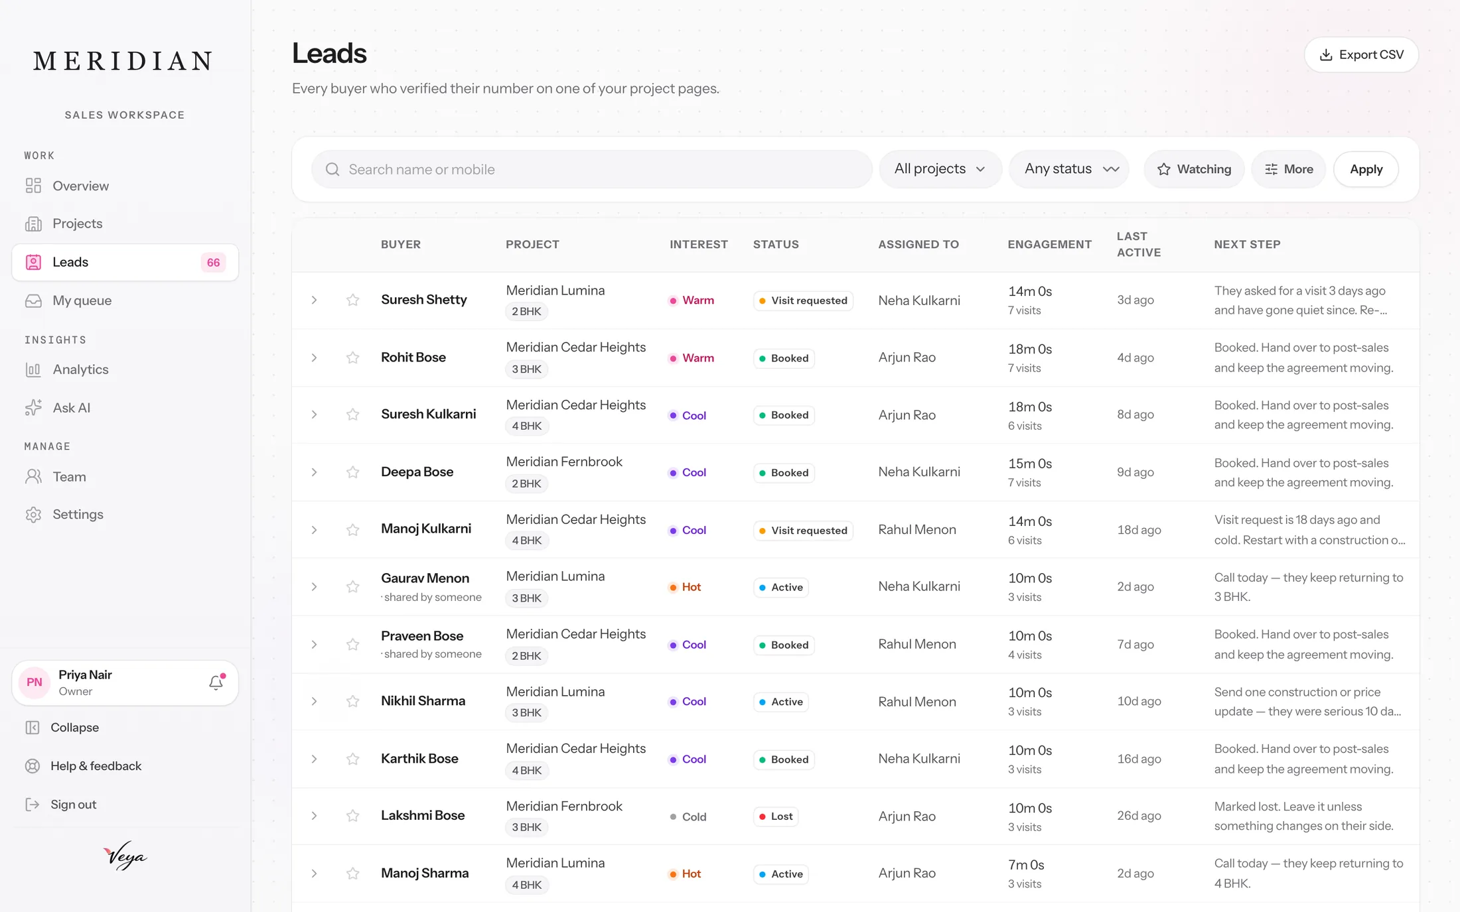Click the Meridian logo wordmark

pyautogui.click(x=124, y=61)
